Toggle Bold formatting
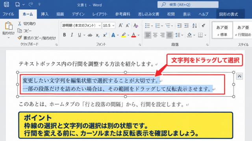 (65, 35)
